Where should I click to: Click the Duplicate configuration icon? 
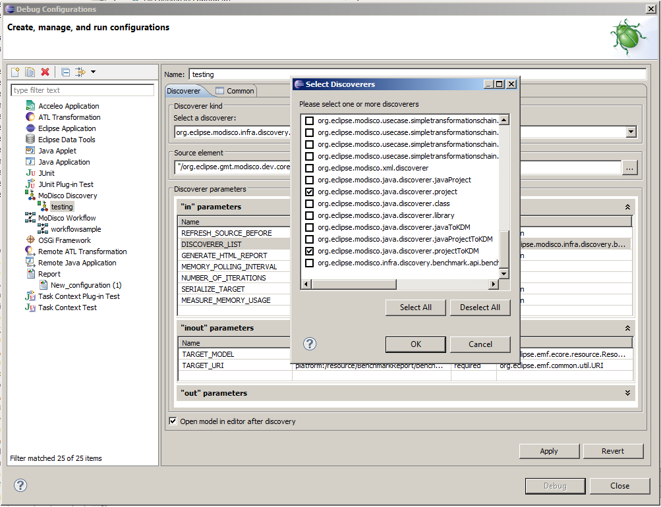(x=30, y=72)
